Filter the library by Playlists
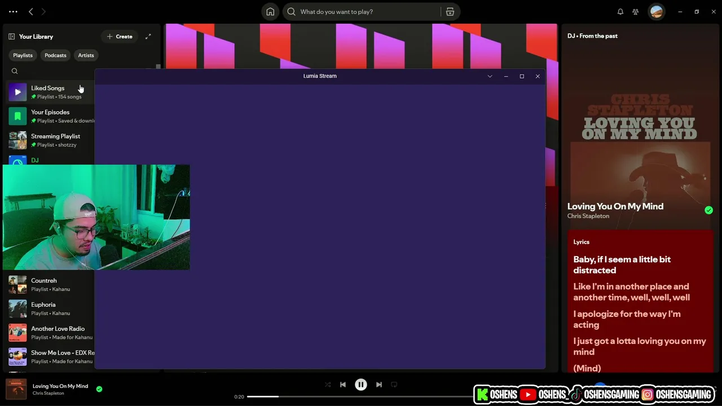 [23, 55]
